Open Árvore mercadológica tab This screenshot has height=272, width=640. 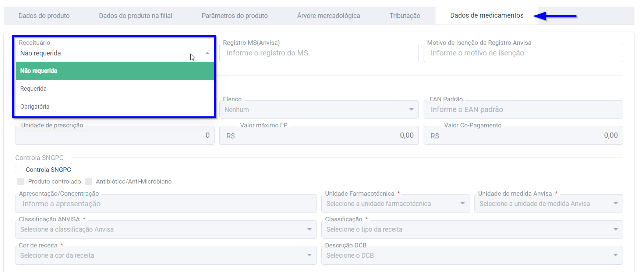(x=329, y=16)
